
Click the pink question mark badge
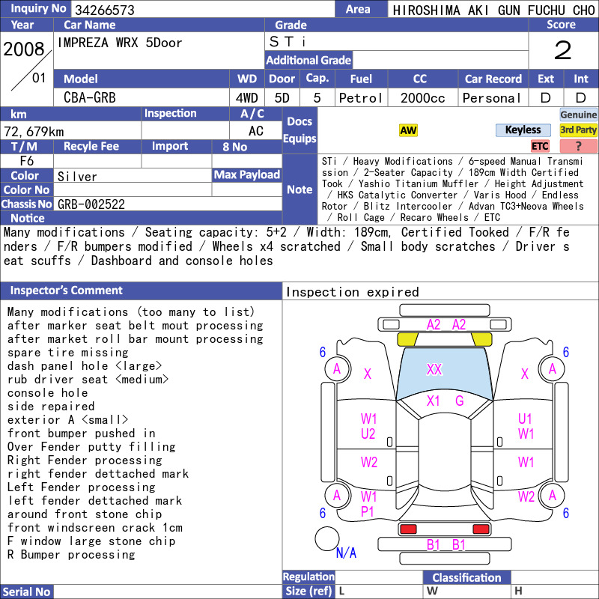[578, 146]
